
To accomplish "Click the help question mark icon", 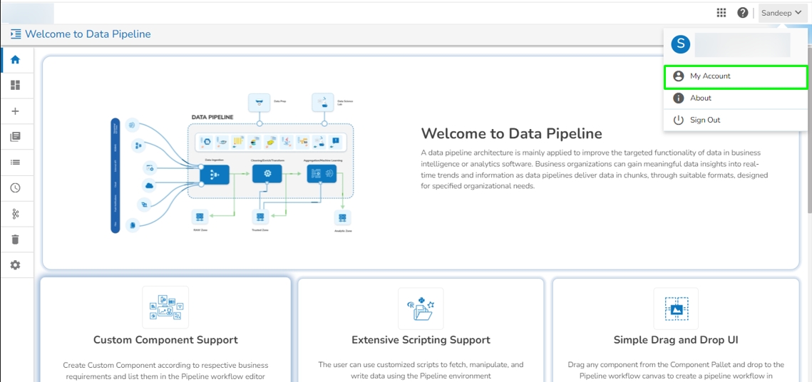I will pyautogui.click(x=743, y=13).
